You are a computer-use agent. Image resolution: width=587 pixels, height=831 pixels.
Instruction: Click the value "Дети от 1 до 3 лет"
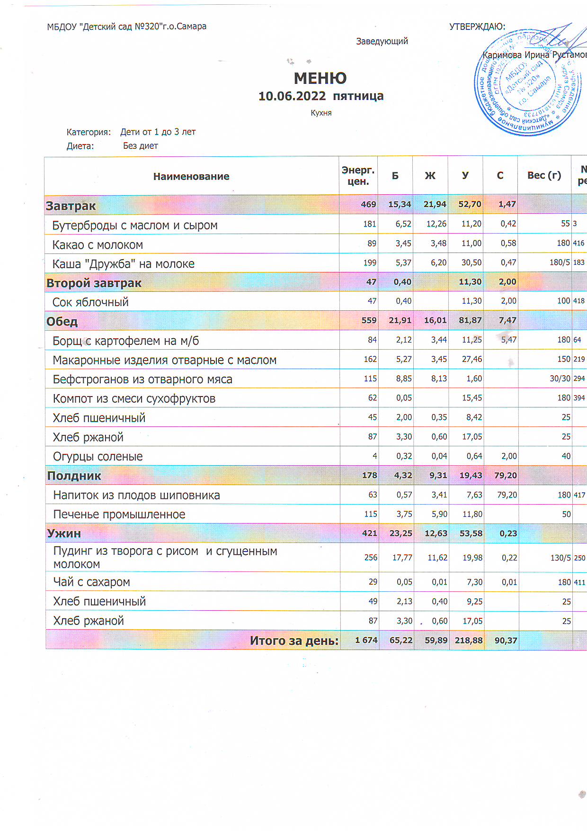click(x=158, y=132)
